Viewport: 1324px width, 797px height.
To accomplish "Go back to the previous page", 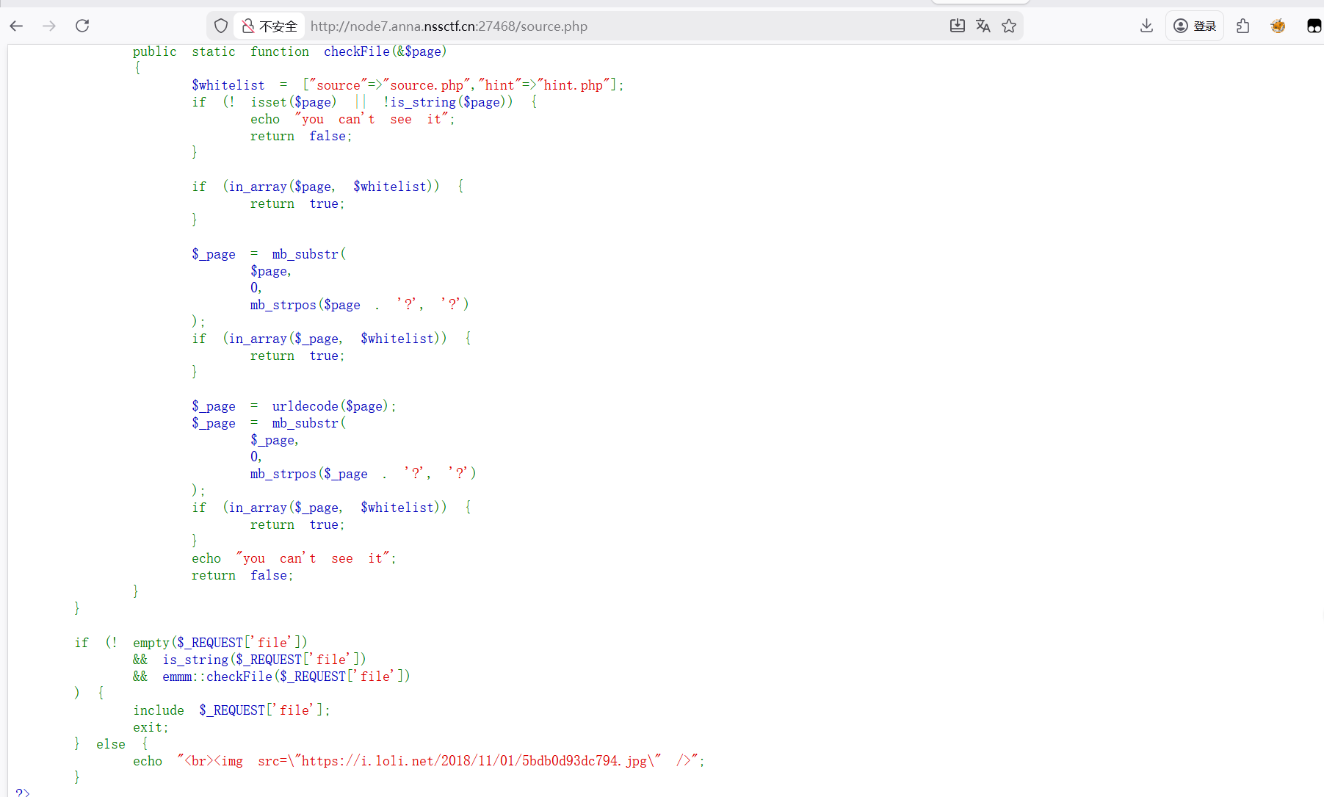I will point(17,26).
